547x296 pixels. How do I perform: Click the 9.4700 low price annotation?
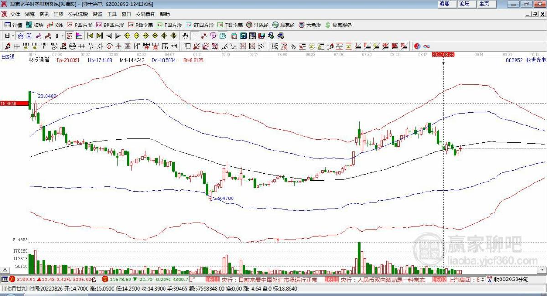226,198
